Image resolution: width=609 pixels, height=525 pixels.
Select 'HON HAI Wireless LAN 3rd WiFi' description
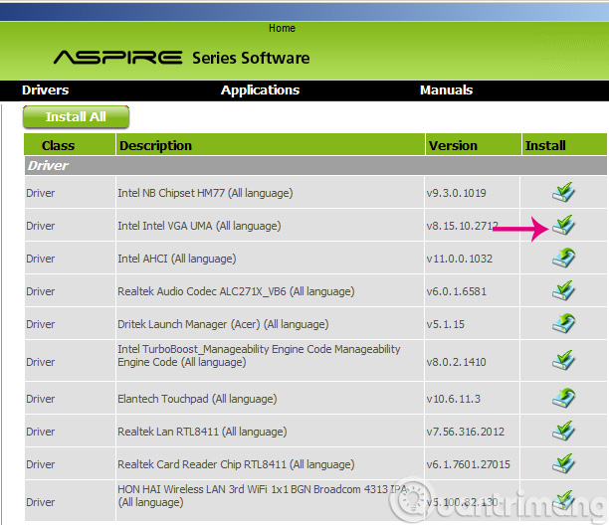[263, 496]
